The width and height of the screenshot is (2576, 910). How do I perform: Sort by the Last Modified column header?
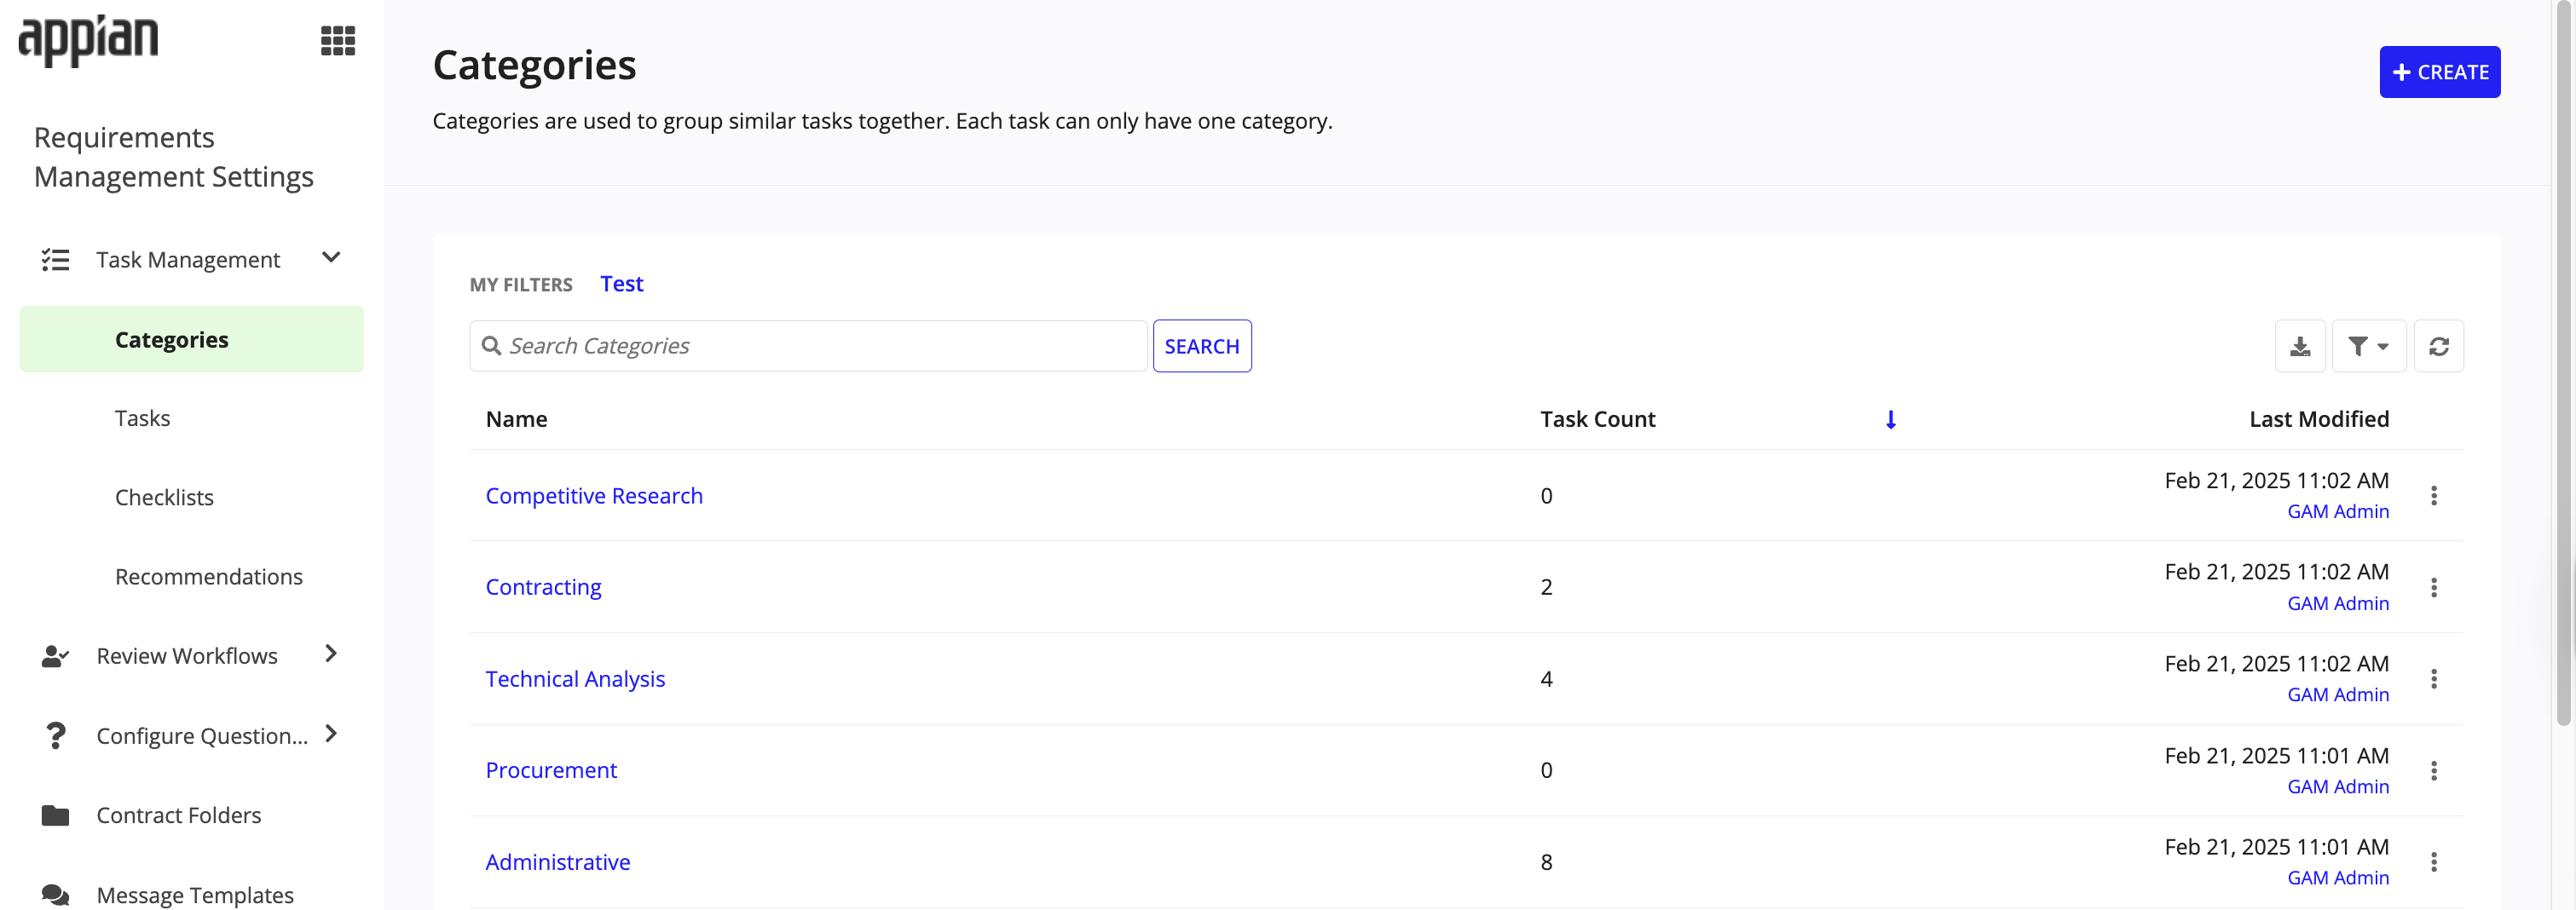(2319, 420)
